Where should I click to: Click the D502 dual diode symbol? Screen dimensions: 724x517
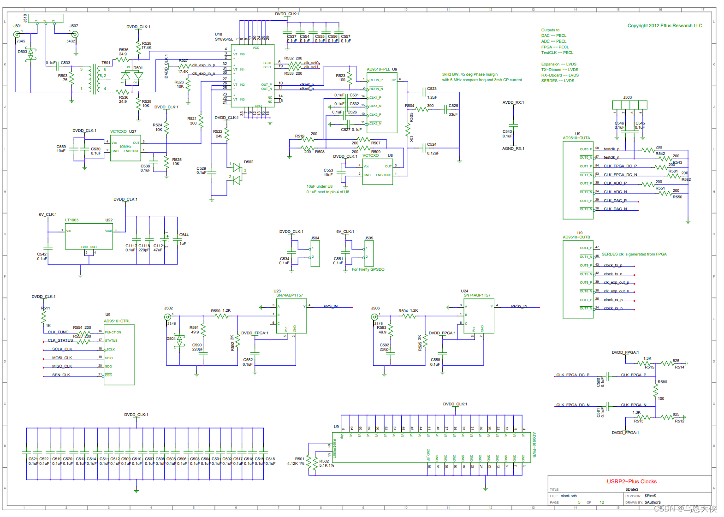click(237, 173)
